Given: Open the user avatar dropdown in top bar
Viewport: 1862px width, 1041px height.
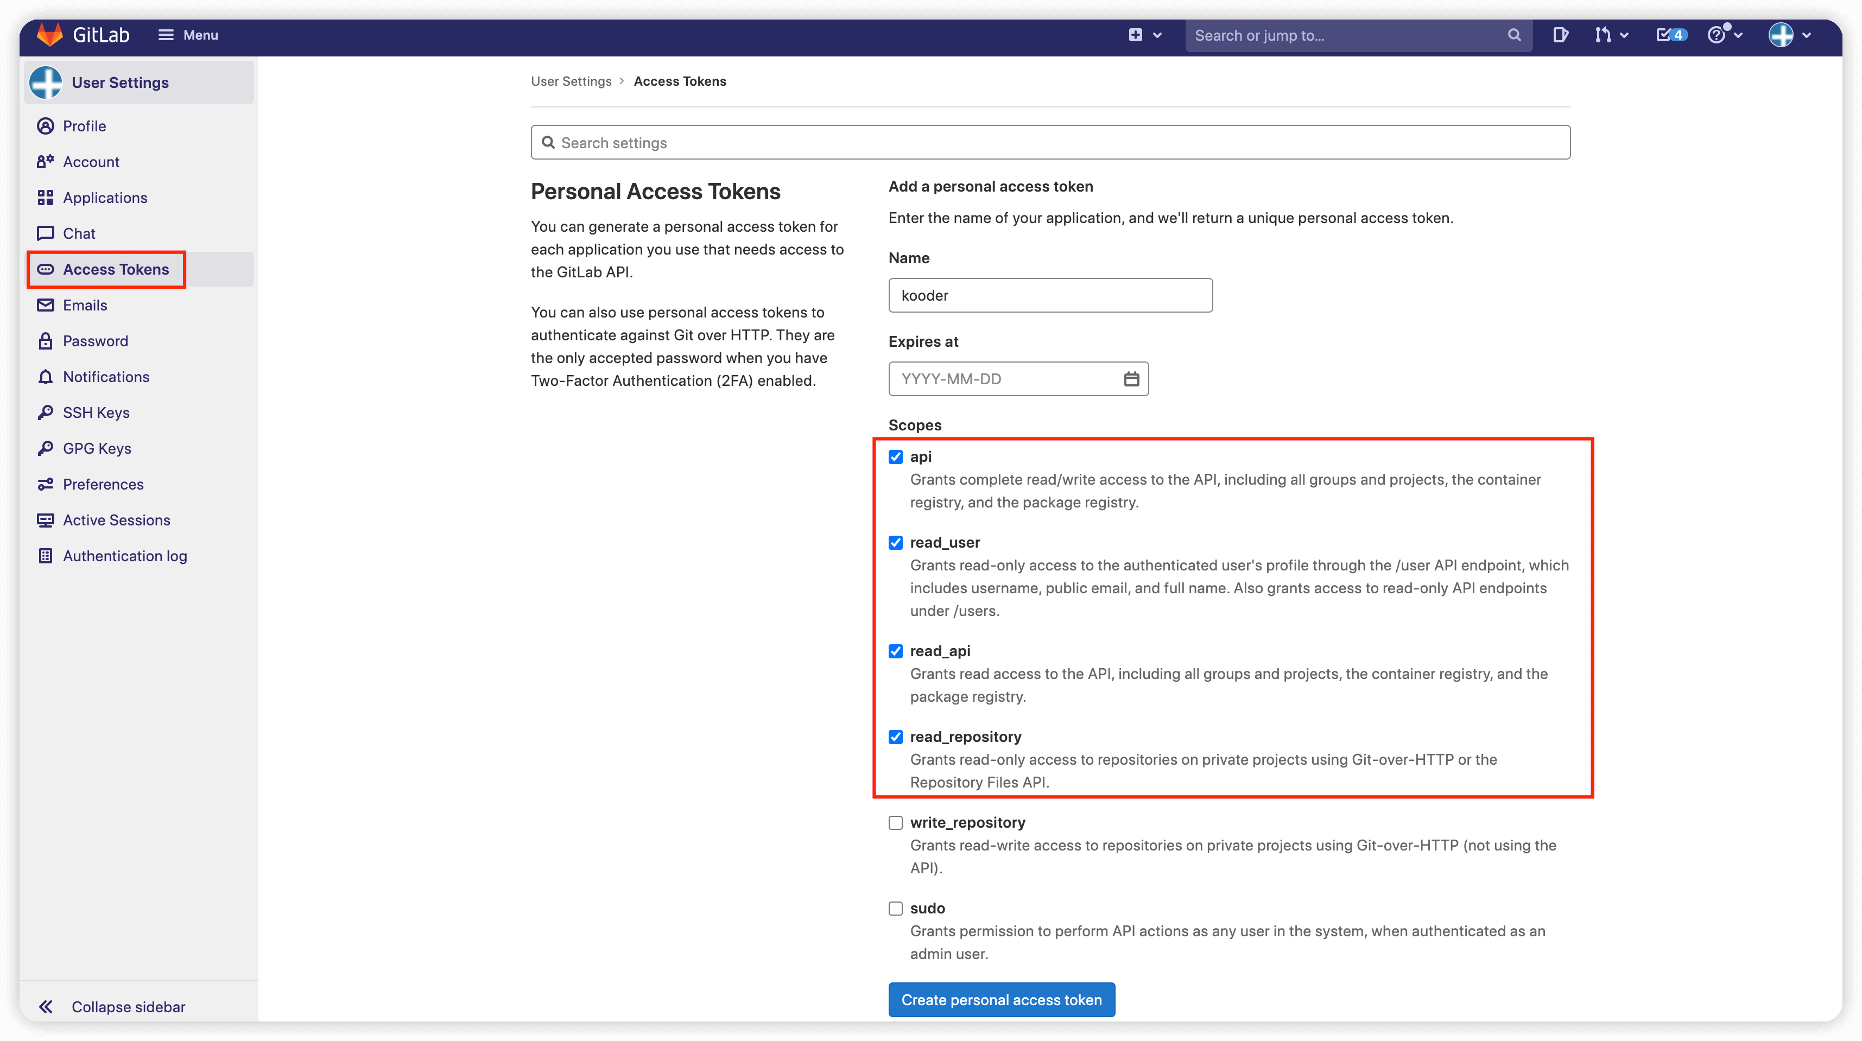Looking at the screenshot, I should (x=1789, y=35).
